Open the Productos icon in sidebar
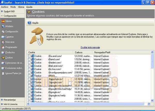155x111 pixels. (x=3, y=53)
